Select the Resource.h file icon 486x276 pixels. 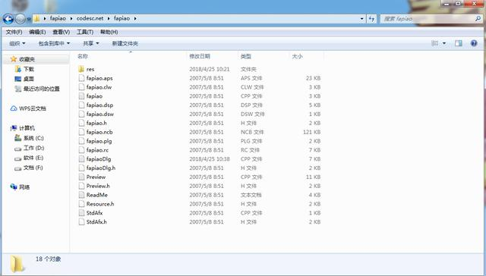pos(81,204)
